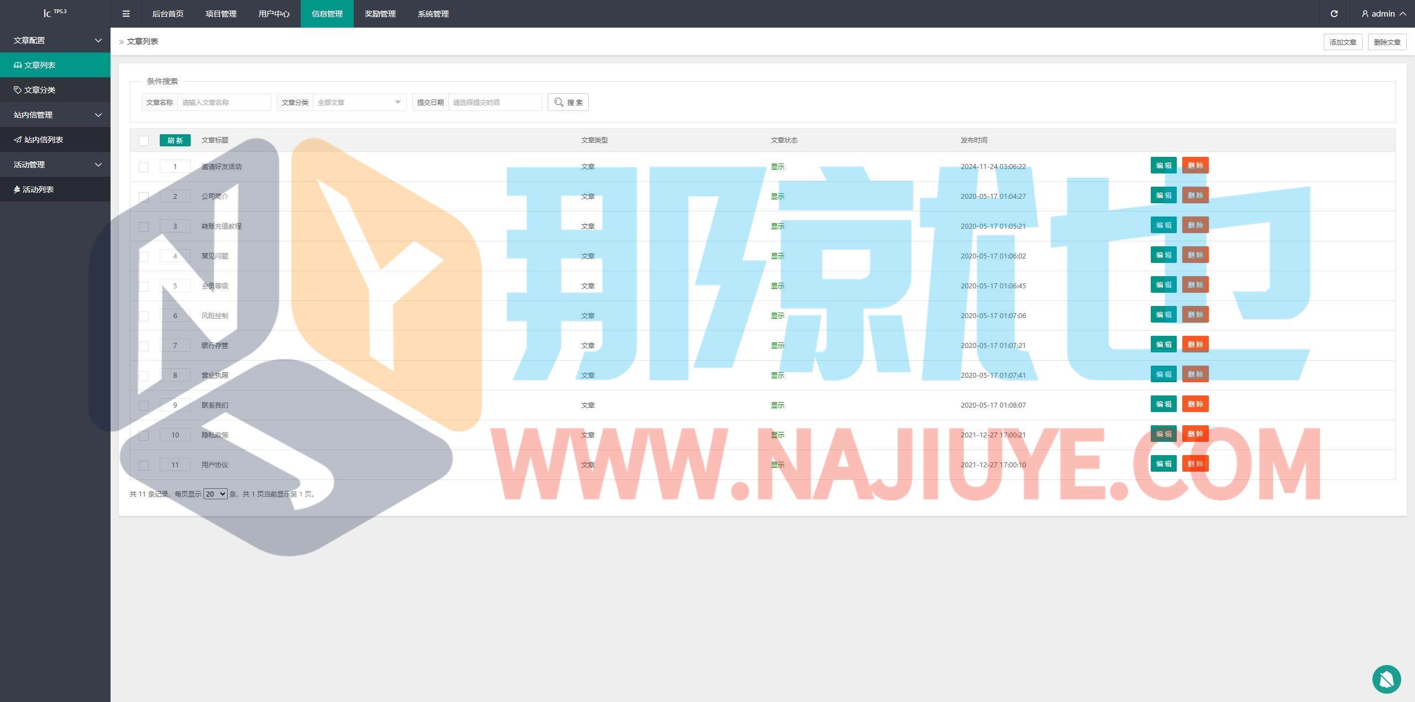
Task: Toggle the select-all checkbox in table header
Action: 144,141
